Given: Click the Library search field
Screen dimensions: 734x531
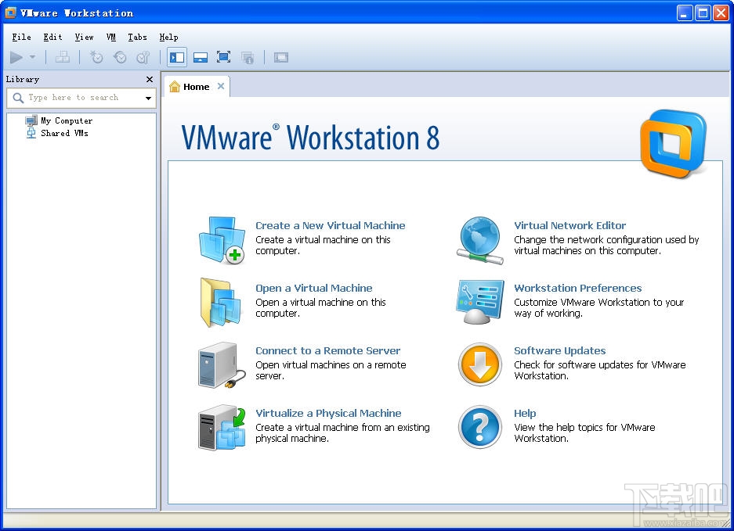Looking at the screenshot, I should click(x=82, y=98).
